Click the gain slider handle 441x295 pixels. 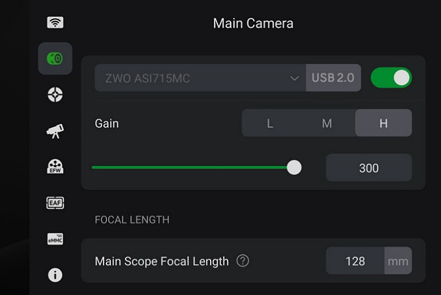(x=294, y=168)
